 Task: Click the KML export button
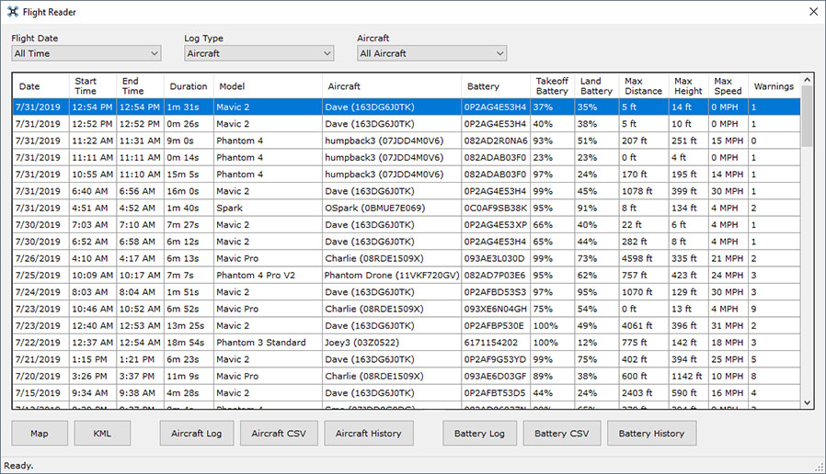click(102, 434)
